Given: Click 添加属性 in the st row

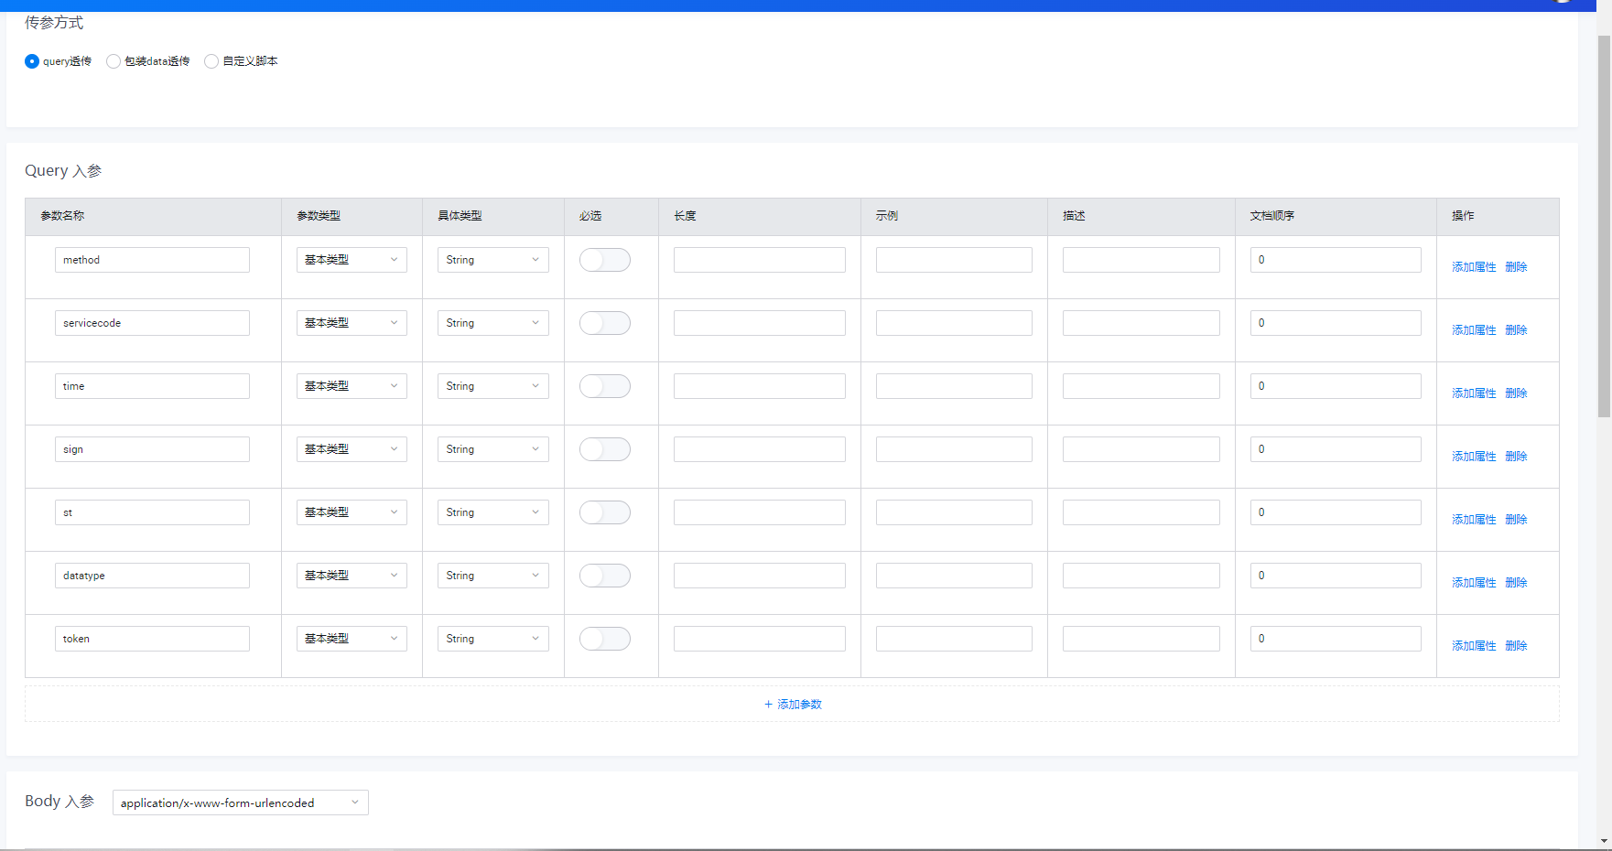Looking at the screenshot, I should click(x=1474, y=520).
